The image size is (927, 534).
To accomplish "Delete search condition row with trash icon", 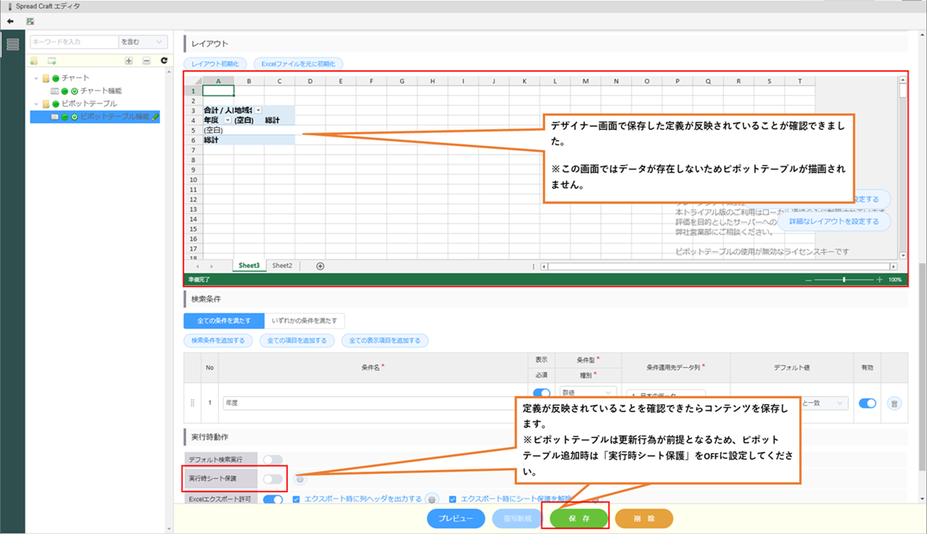I will [894, 403].
